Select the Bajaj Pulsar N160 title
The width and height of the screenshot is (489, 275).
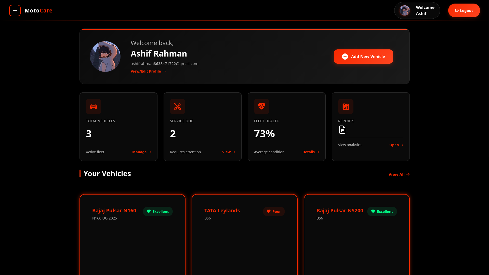click(x=114, y=211)
